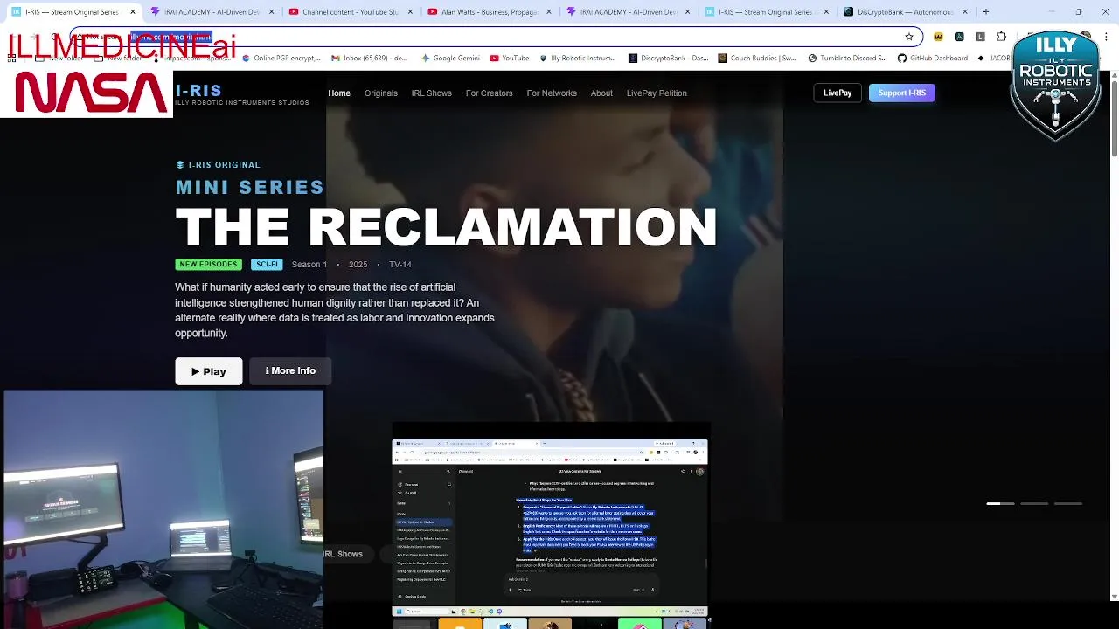This screenshot has width=1119, height=629.
Task: Open the Gmail Inbox bookmark
Action: point(370,58)
